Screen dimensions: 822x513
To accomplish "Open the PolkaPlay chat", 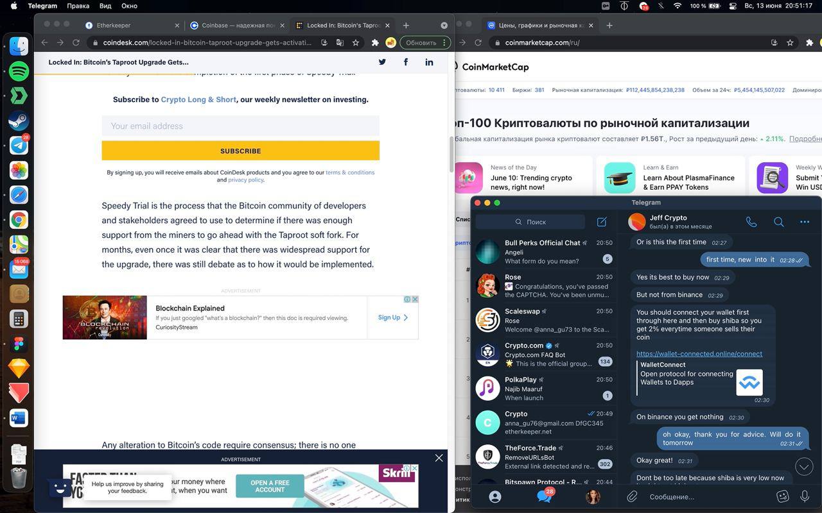I will click(544, 389).
